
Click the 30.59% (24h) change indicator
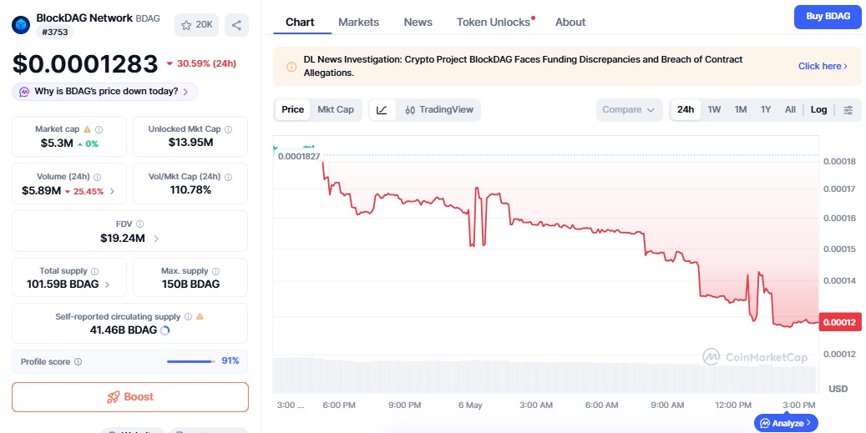click(201, 63)
